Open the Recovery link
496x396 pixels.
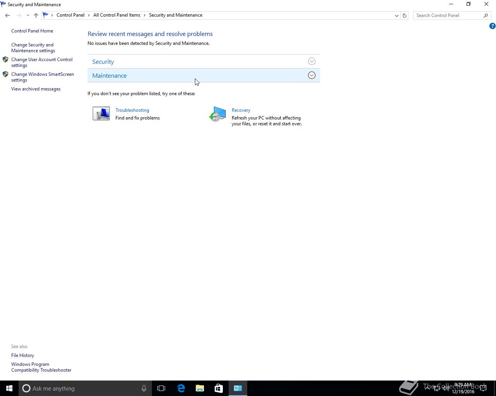tap(241, 110)
